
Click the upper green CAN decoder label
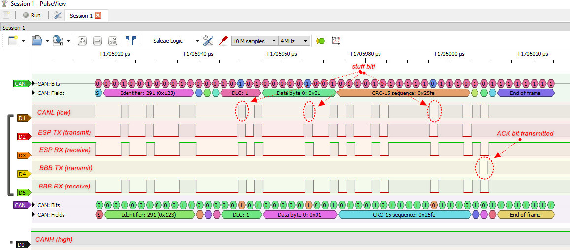22,84
